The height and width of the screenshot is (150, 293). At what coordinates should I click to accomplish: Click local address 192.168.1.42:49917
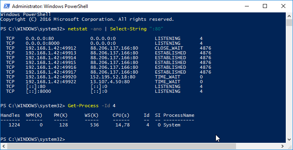pyautogui.click(x=51, y=72)
